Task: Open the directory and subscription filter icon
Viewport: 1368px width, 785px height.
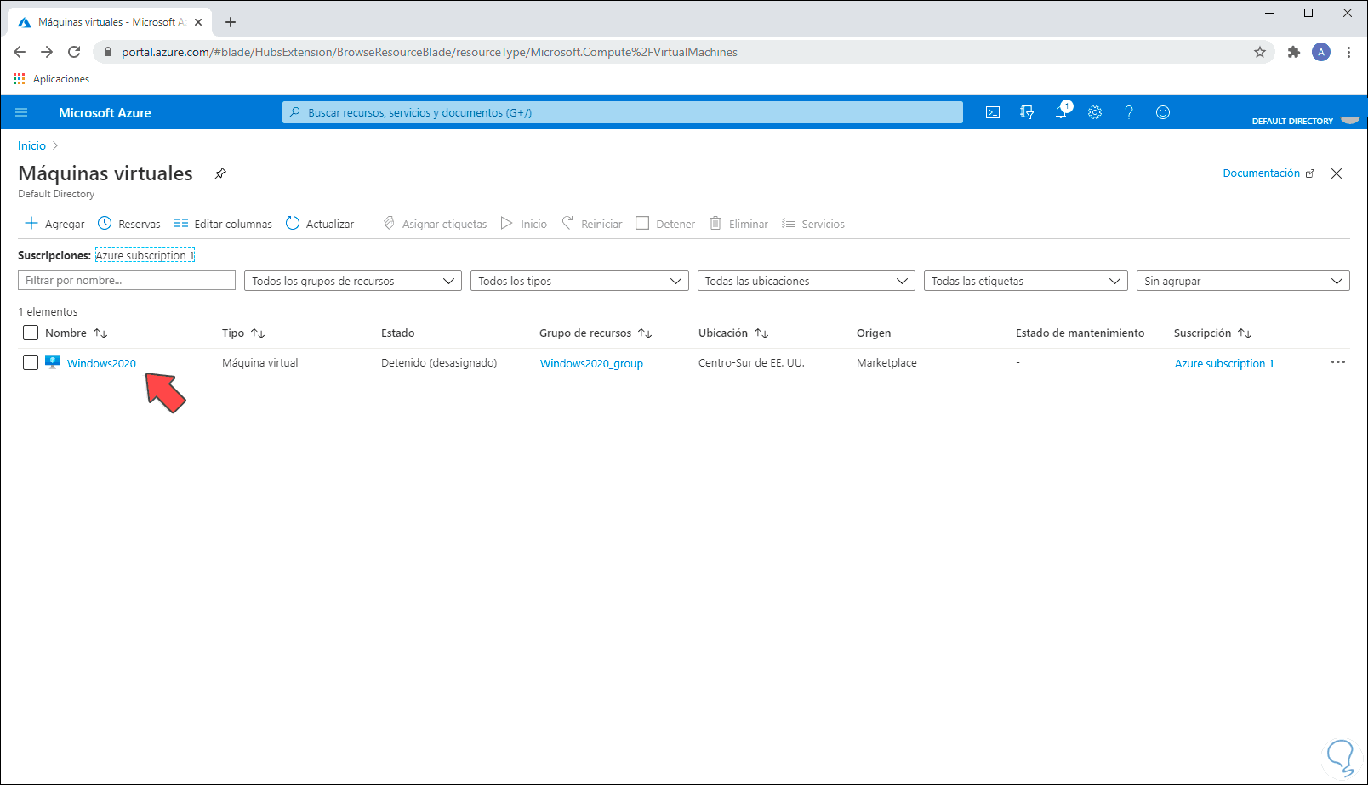Action: pos(1027,112)
